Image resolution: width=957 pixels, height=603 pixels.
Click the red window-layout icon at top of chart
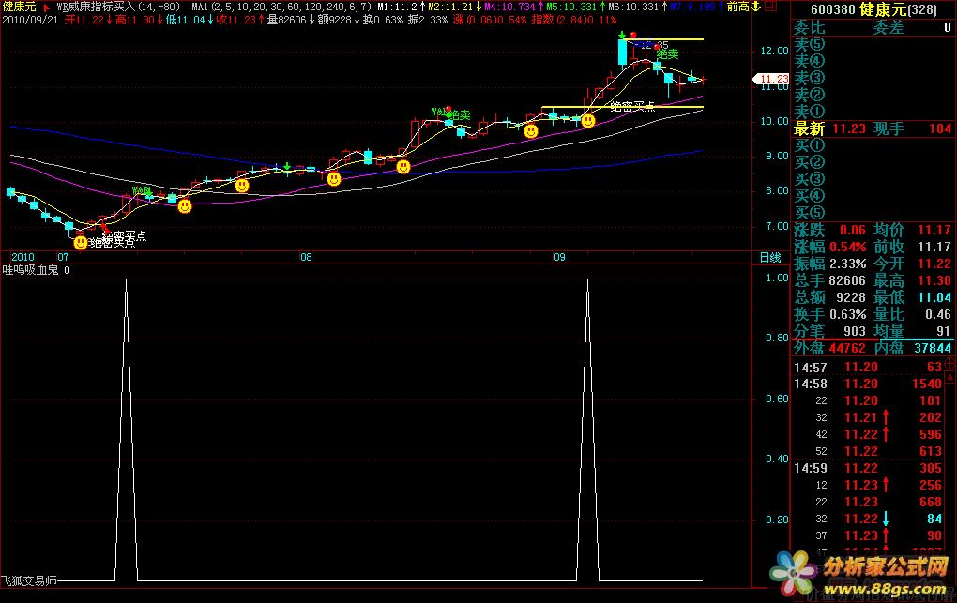point(770,7)
